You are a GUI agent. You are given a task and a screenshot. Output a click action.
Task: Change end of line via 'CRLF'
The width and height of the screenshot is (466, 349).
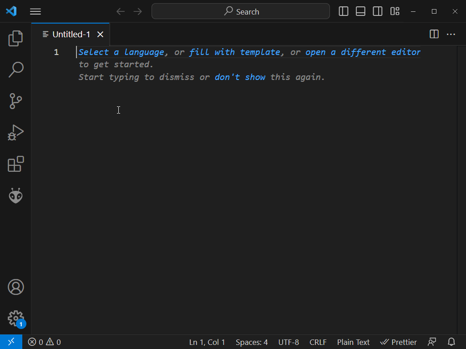318,342
